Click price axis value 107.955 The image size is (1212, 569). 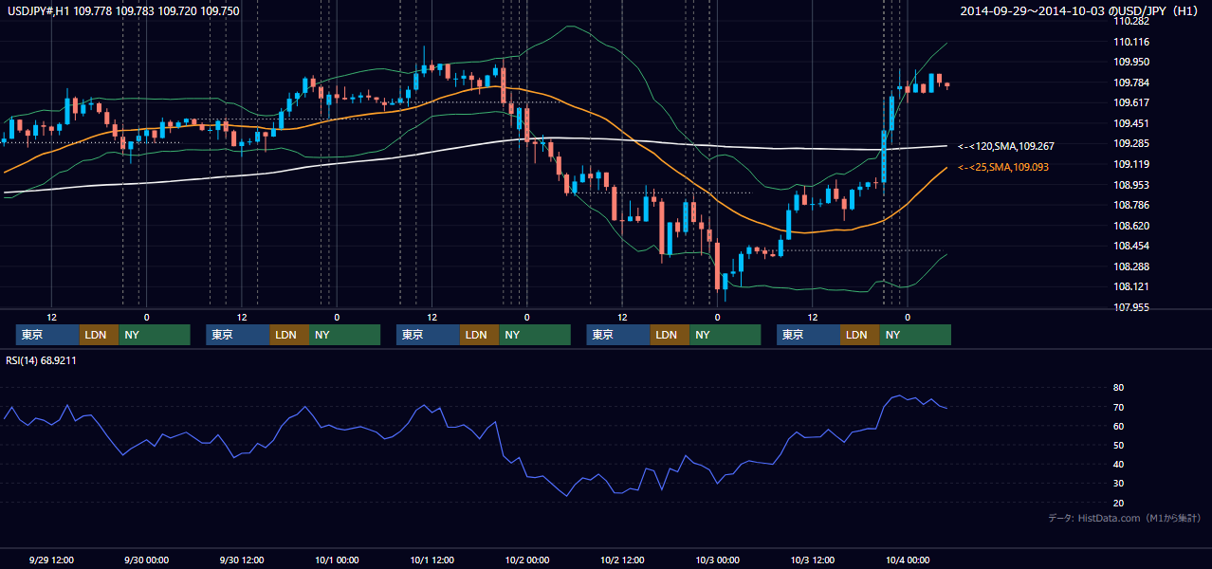(x=1133, y=307)
